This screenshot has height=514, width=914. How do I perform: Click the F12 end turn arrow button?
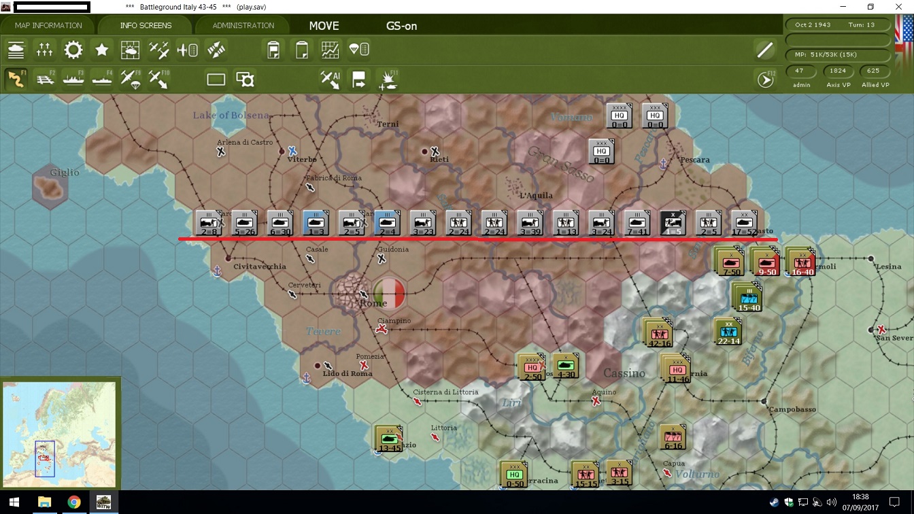(766, 80)
